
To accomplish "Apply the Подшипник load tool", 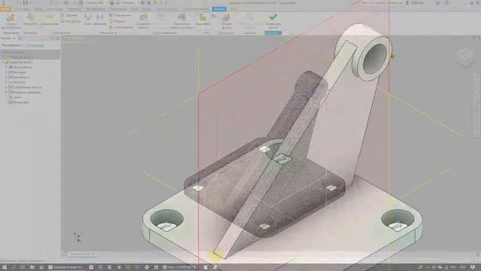I will click(119, 15).
